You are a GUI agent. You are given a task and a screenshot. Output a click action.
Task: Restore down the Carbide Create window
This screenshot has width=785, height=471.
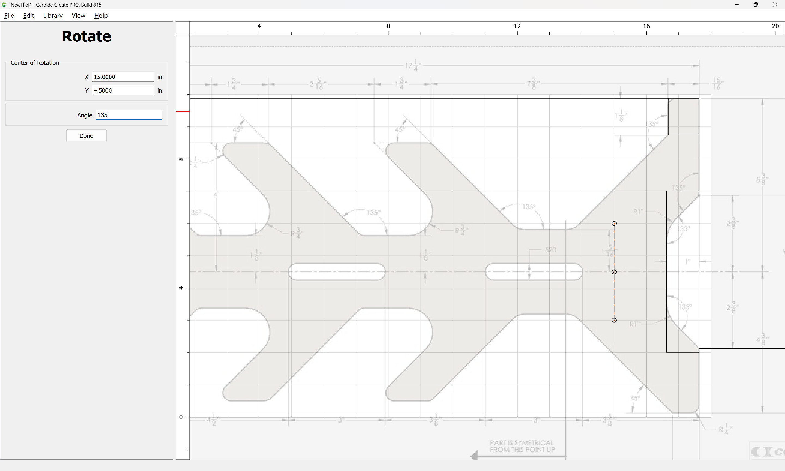tap(756, 4)
